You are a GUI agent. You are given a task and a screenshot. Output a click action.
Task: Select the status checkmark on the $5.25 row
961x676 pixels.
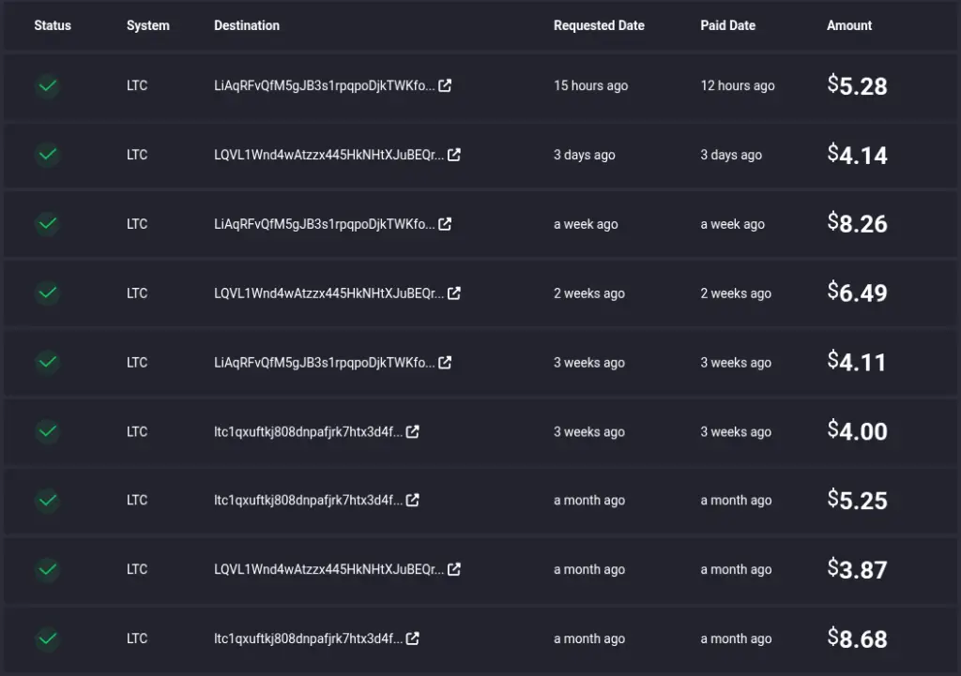[x=47, y=500]
